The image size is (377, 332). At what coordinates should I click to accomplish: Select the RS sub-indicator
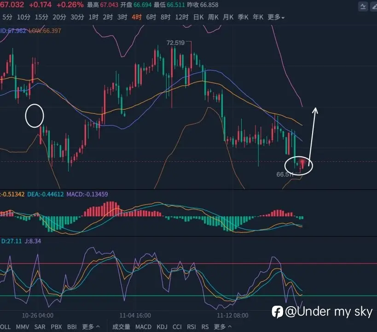(205, 327)
